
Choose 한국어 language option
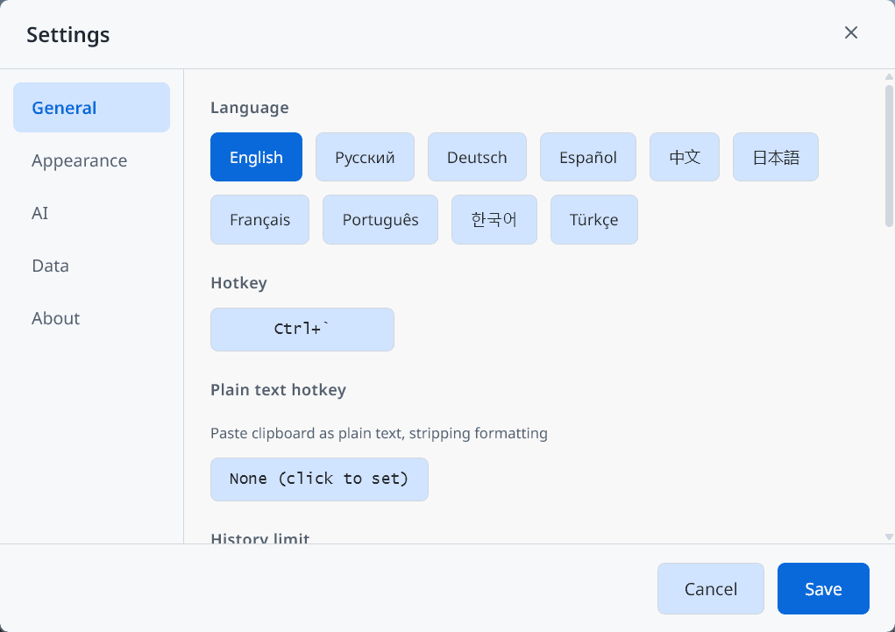pyautogui.click(x=494, y=219)
